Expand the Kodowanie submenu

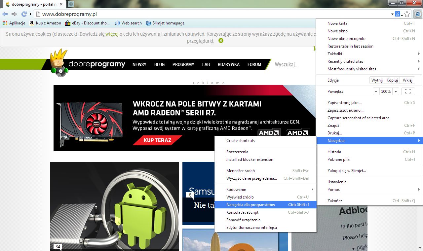click(265, 190)
